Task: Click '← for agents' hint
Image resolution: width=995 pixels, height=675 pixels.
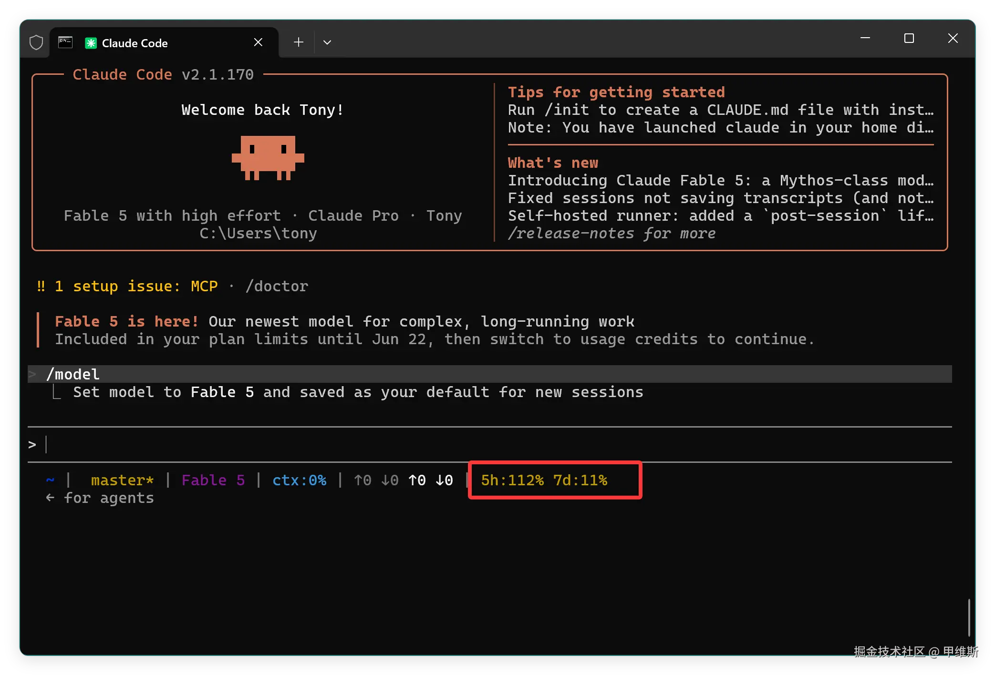Action: (100, 498)
